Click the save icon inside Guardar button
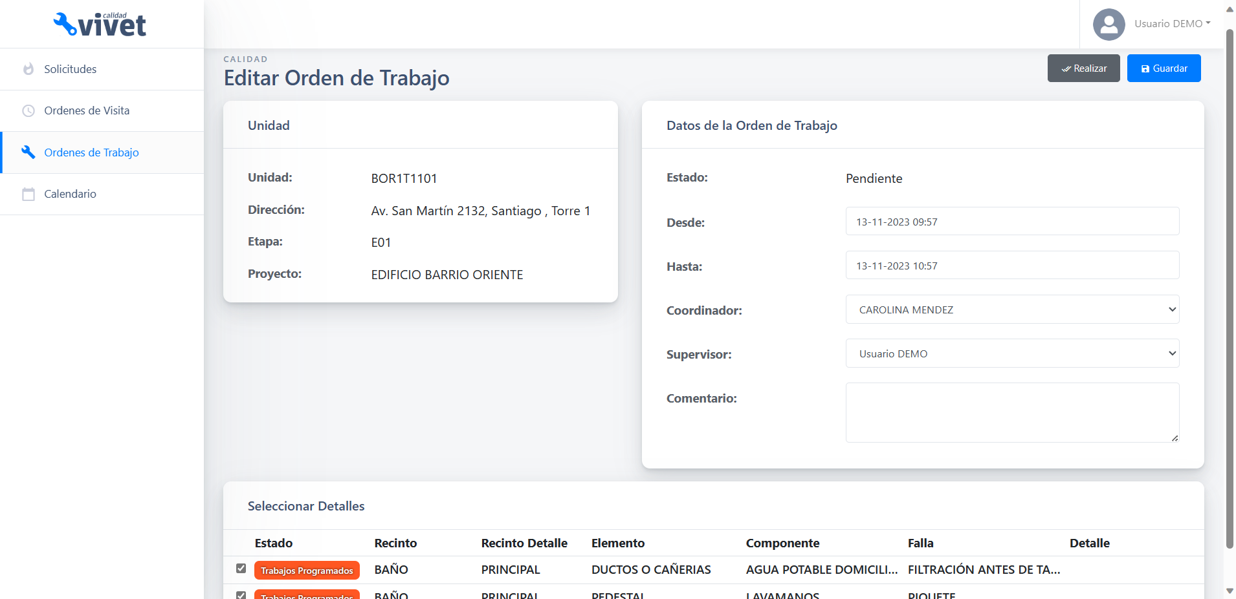 tap(1145, 68)
